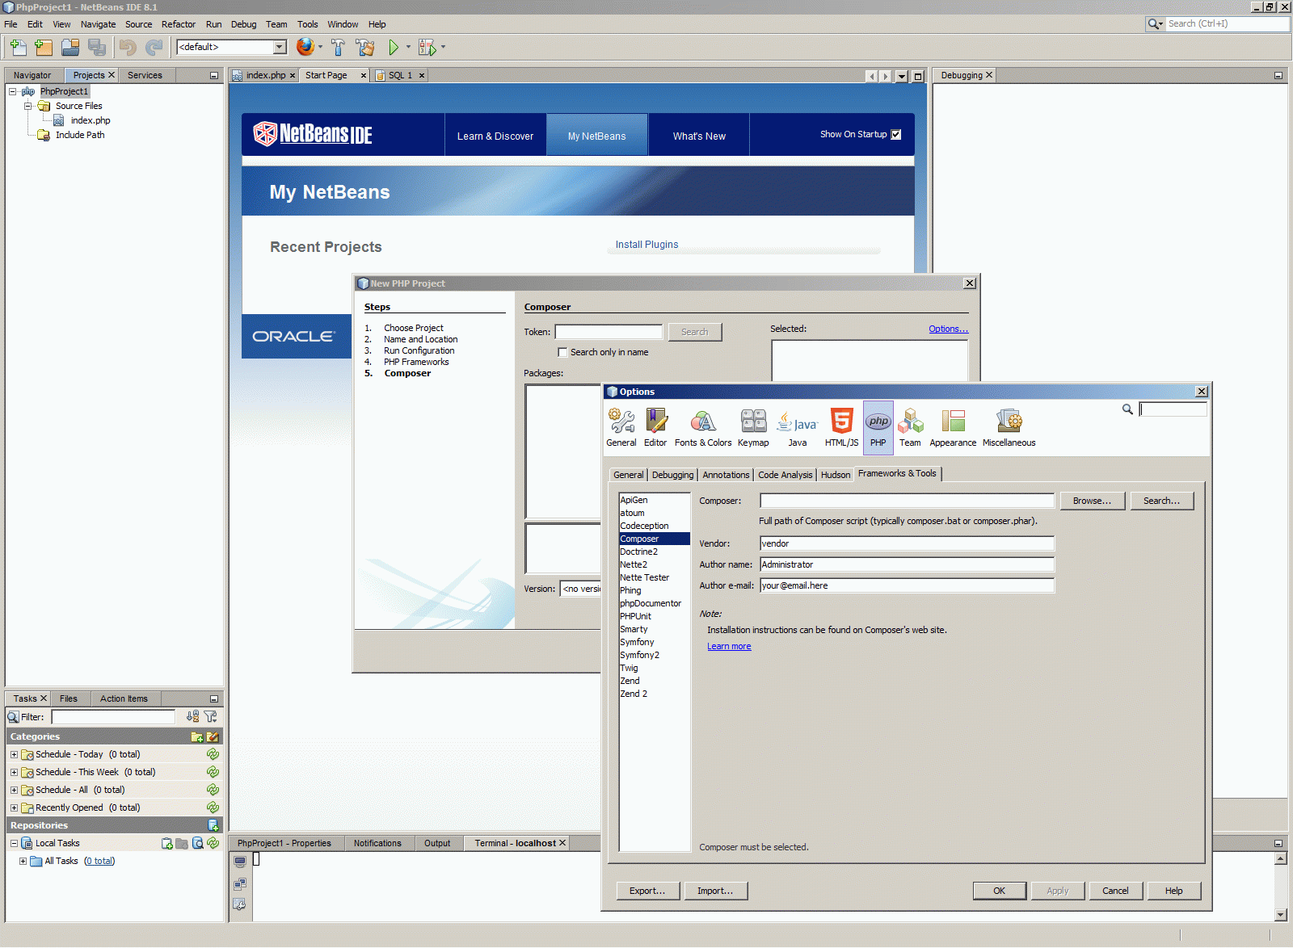Select the General category in Options
This screenshot has width=1293, height=948.
pyautogui.click(x=621, y=428)
